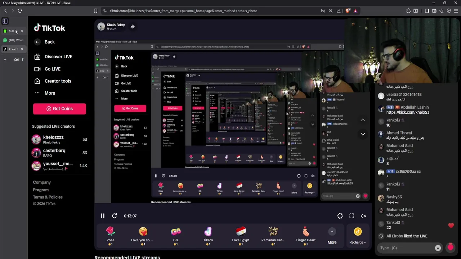The height and width of the screenshot is (259, 461).
Task: Click the Get Coins button
Action: tap(59, 109)
